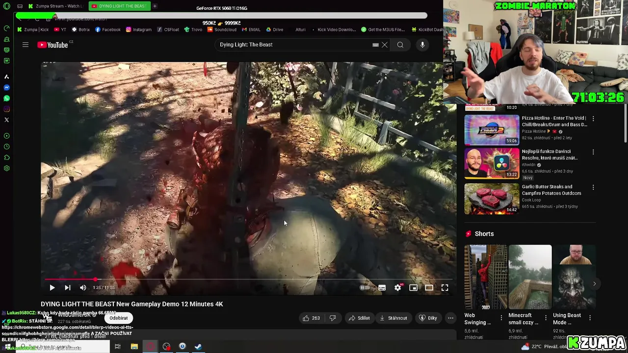Share the video via Sdílet
The image size is (628, 353).
coord(359,318)
